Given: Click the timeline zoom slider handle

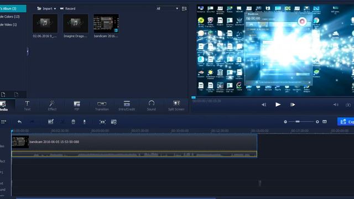Looking at the screenshot, I should tap(298, 122).
